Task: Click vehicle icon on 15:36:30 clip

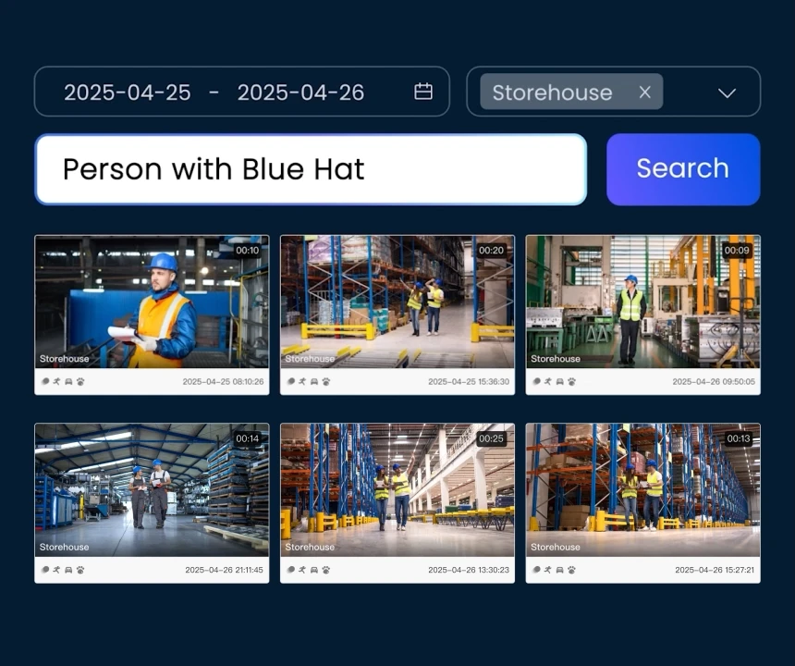Action: pos(314,381)
